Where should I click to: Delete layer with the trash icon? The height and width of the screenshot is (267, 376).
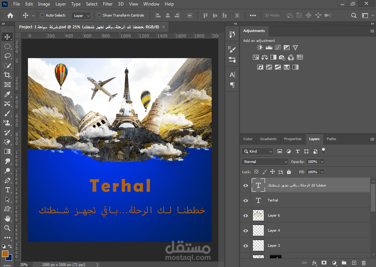[x=364, y=263]
